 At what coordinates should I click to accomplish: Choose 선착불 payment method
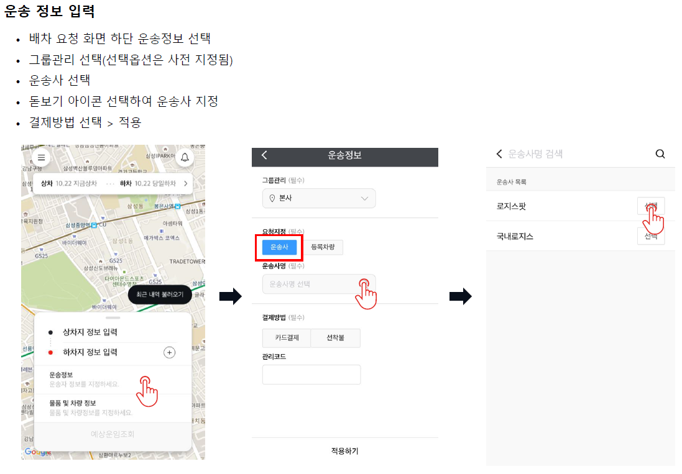click(x=335, y=337)
